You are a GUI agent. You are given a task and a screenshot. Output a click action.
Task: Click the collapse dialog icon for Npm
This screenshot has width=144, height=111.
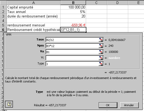pos(101,46)
